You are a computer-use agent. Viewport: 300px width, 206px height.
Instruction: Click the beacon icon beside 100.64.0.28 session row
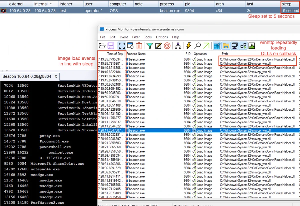click(3, 10)
